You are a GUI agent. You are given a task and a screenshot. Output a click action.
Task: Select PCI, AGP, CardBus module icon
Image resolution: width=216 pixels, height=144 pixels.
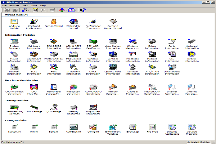click(x=93, y=42)
